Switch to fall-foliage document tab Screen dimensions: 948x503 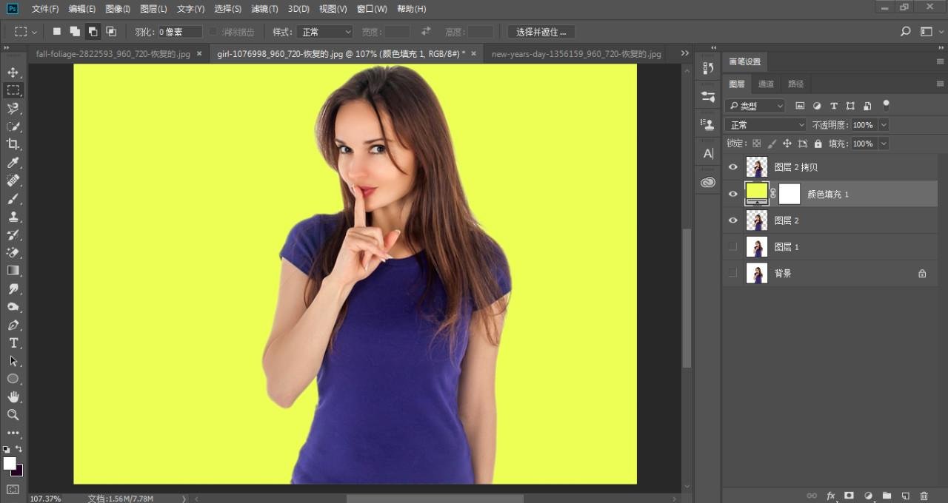113,54
